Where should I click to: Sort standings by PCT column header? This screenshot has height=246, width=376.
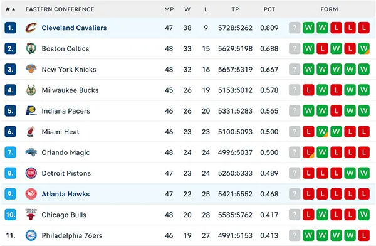(269, 9)
